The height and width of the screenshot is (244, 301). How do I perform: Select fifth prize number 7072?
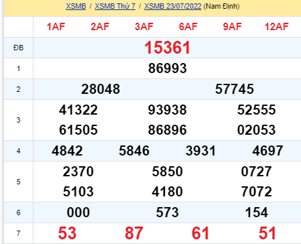(x=256, y=192)
